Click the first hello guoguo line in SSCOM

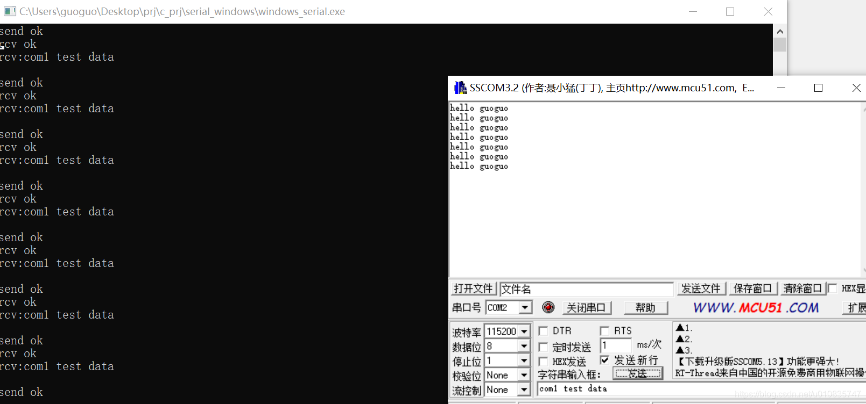coord(479,108)
